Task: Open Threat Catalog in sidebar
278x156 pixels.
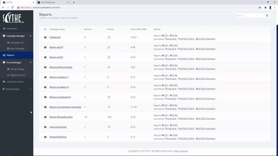Action: point(16,69)
